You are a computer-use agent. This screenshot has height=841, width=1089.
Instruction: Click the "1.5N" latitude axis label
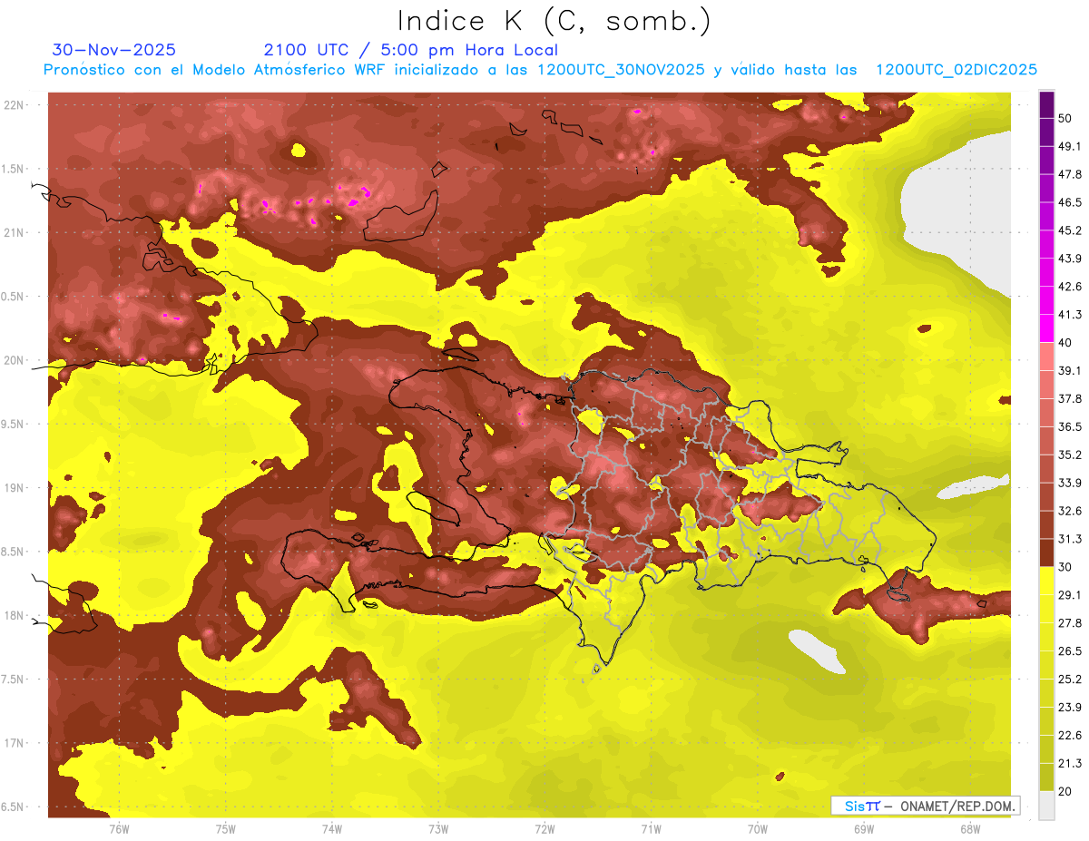coord(13,169)
